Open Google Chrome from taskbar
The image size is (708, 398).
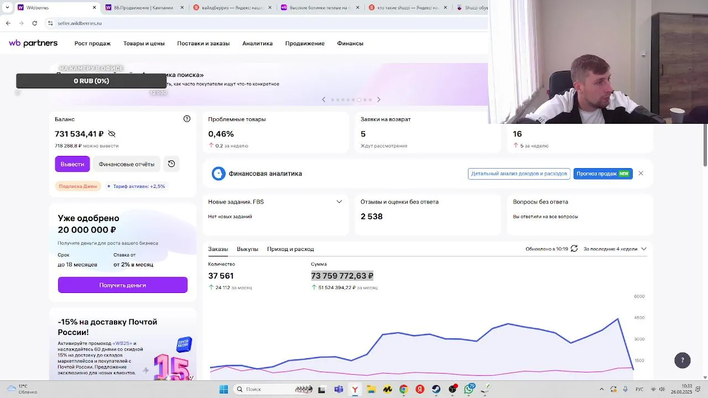coord(404,389)
